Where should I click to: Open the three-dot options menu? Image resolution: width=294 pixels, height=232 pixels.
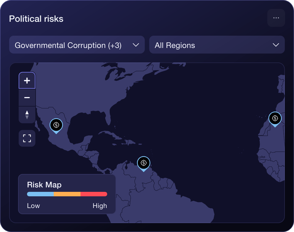(x=276, y=18)
